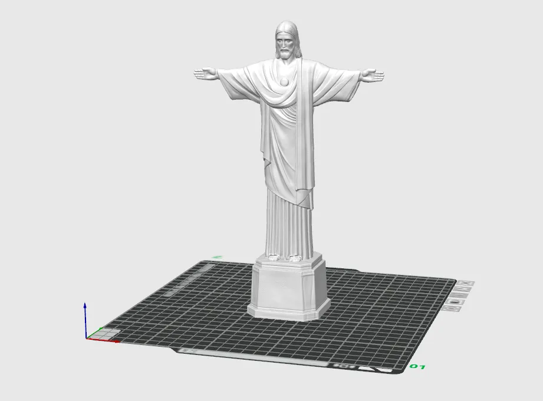543x401 pixels.
Task: Select the statue's octagonal pedestal base
Action: [x=288, y=287]
